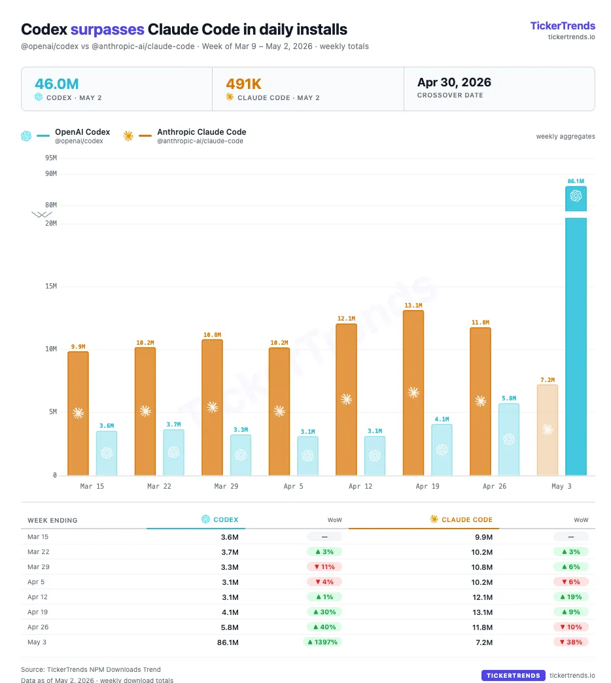Click the Apr 30, 2026 crossover date
The height and width of the screenshot is (683, 611).
[x=454, y=82]
